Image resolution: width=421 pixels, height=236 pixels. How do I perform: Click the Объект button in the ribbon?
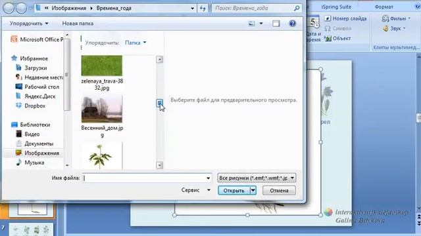click(337, 39)
